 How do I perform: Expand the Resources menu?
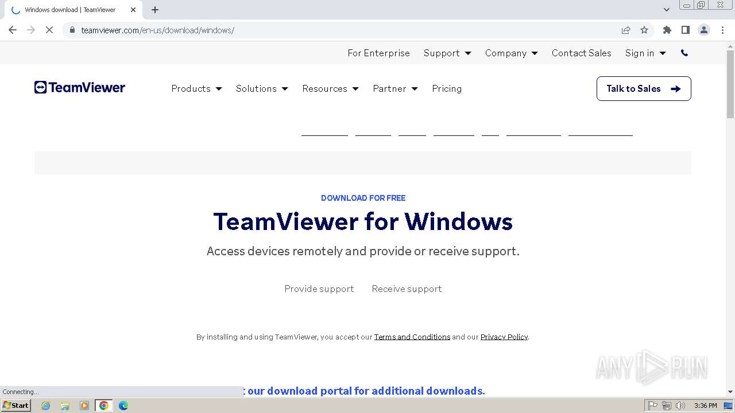[330, 88]
